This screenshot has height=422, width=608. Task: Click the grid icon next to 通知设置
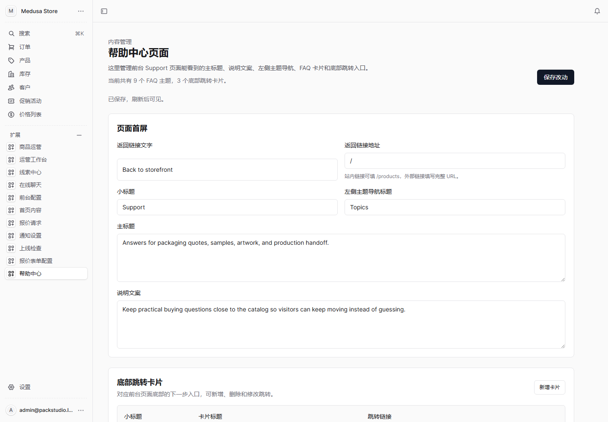tap(11, 235)
